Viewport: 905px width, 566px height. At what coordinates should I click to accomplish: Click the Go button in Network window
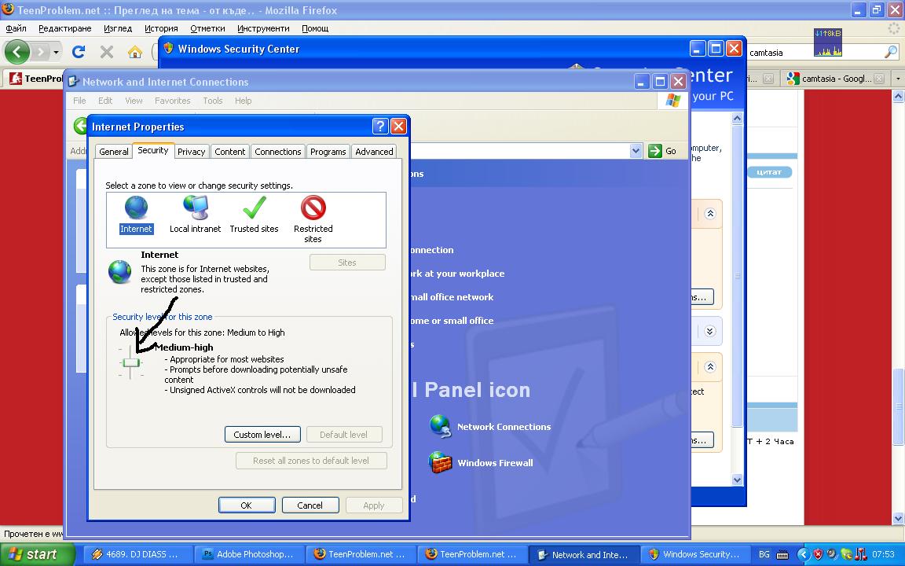pyautogui.click(x=662, y=151)
